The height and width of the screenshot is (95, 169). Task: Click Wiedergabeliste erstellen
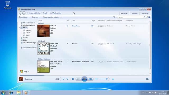coord(51,17)
